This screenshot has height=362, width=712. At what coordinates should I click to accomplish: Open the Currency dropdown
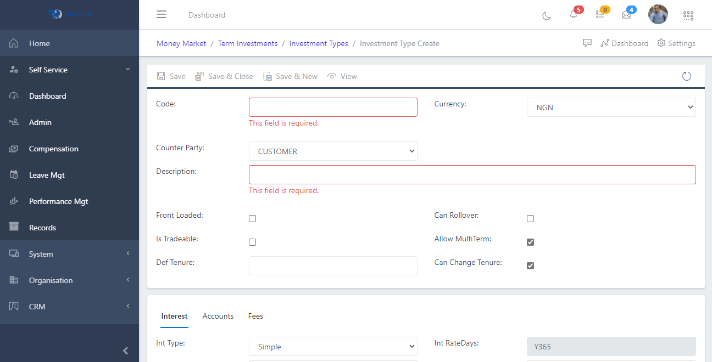(x=611, y=107)
